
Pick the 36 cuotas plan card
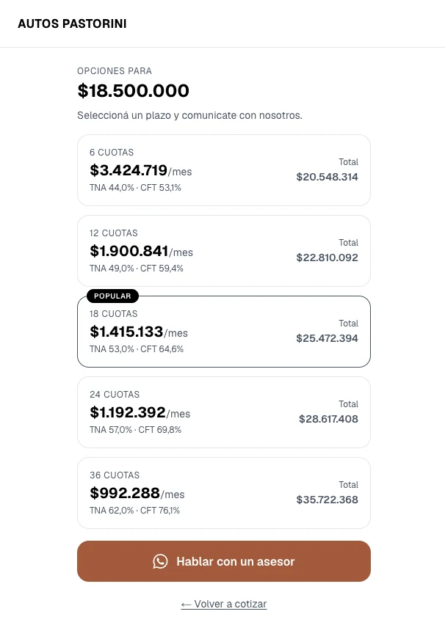click(224, 493)
